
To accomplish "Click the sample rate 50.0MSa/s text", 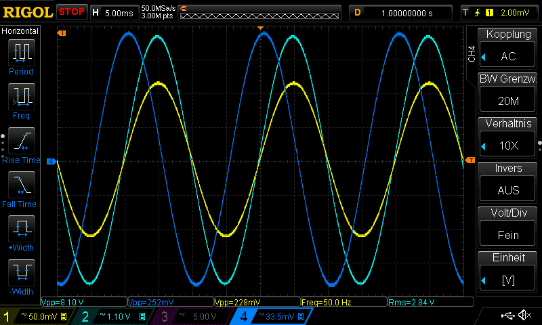I will click(x=159, y=8).
